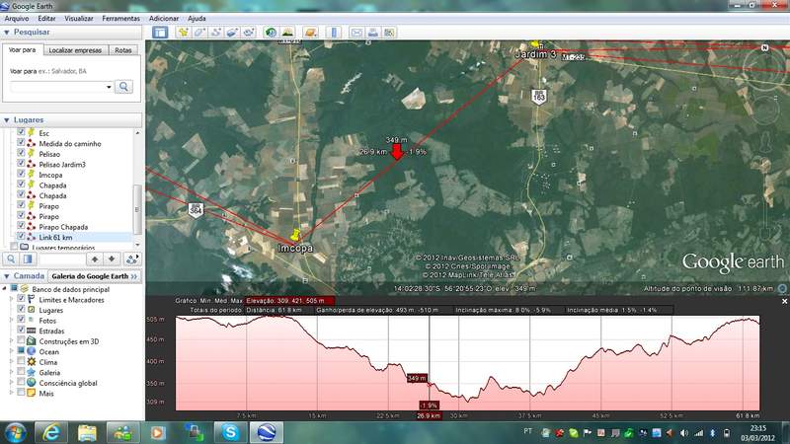This screenshot has width=790, height=444.
Task: Close the elevation profile panel
Action: (x=784, y=301)
